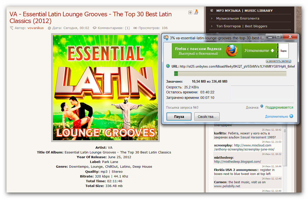Image resolution: width=308 pixels, height=199 pixels.
Task: Click the blue shield icon next to Докачка
Action: pos(262,106)
